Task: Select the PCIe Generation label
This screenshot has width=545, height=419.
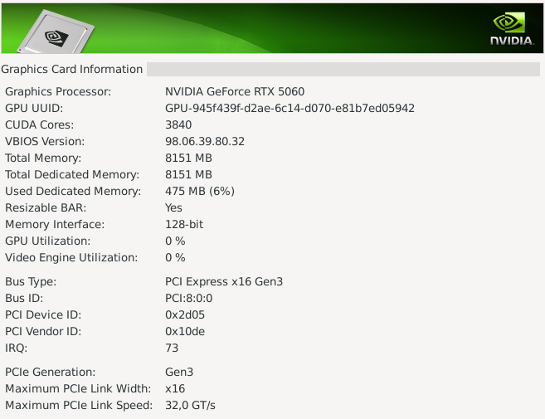Action: pyautogui.click(x=50, y=372)
